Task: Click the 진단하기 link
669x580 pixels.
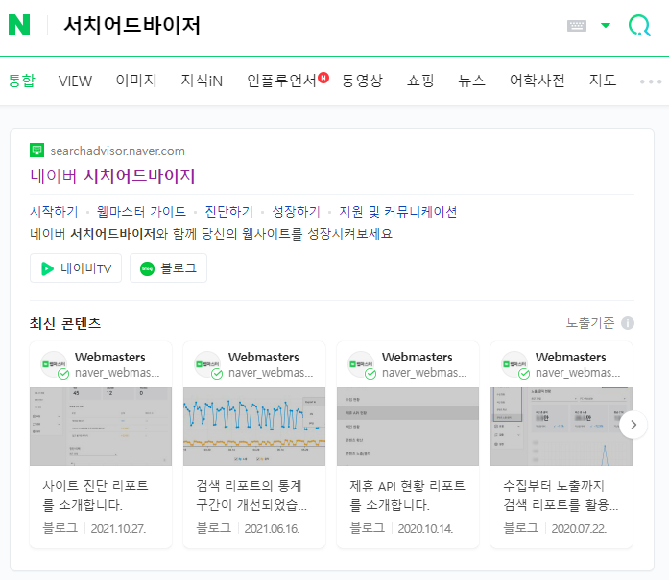Action: point(228,211)
